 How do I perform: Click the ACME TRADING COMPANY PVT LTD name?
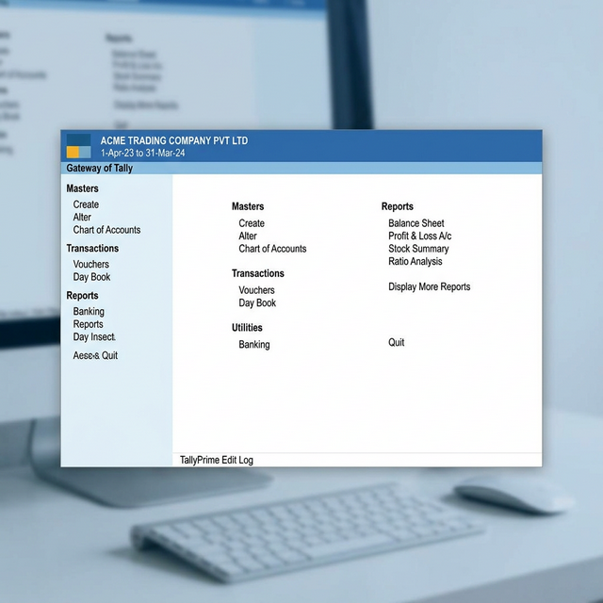[174, 140]
